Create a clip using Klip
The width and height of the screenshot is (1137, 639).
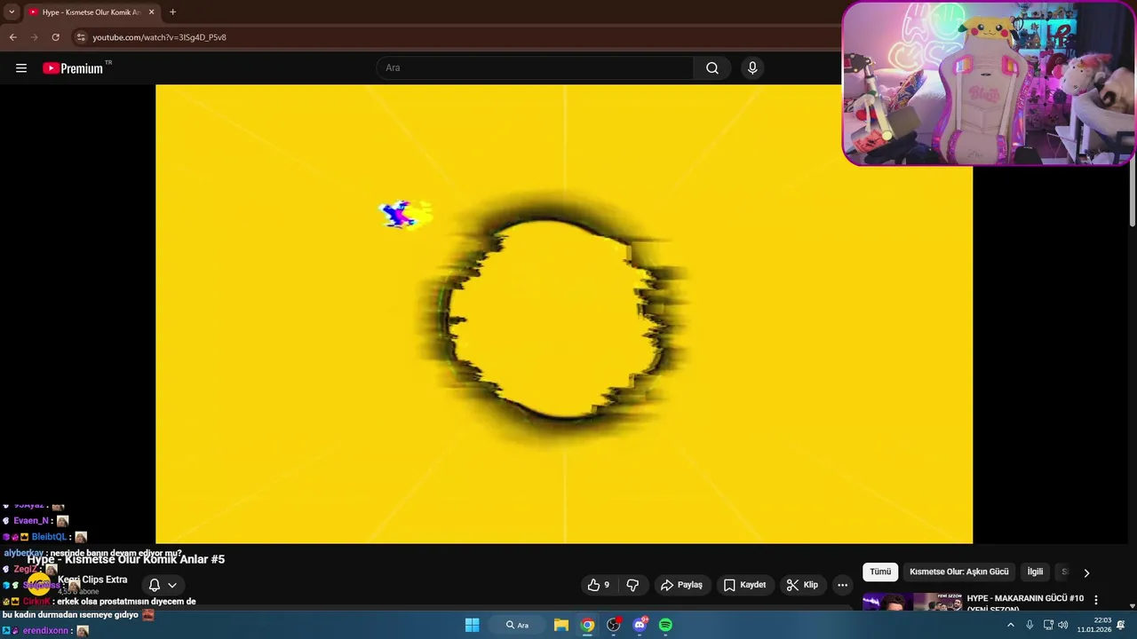coord(802,585)
